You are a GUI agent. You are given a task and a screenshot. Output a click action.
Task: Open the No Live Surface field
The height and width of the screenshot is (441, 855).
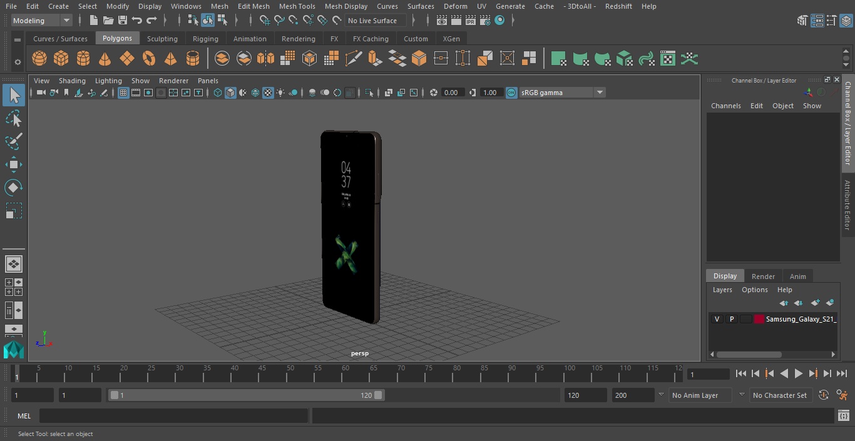pos(376,21)
